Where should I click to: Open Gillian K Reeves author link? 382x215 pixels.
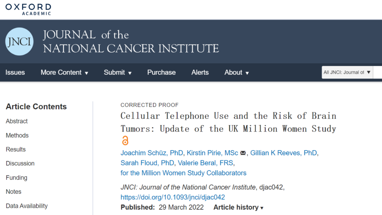tap(284, 153)
